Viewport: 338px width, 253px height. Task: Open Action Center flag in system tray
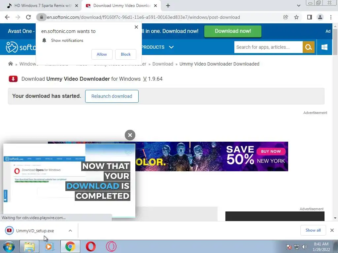(289, 247)
